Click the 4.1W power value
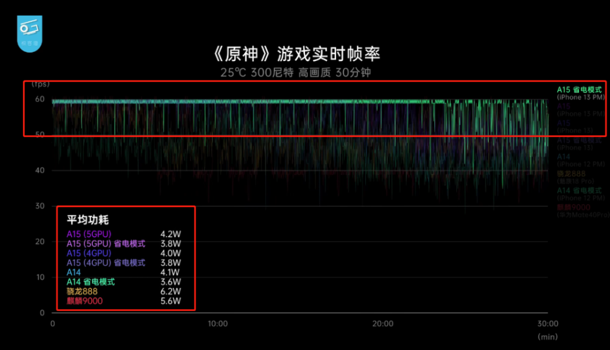This screenshot has height=350, width=610. tap(170, 272)
